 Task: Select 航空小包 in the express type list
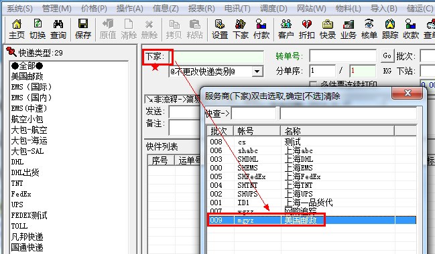[27, 119]
